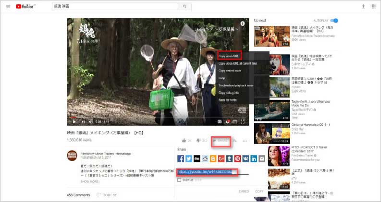
Task: Click the add to playlist icon
Action: tap(234, 140)
